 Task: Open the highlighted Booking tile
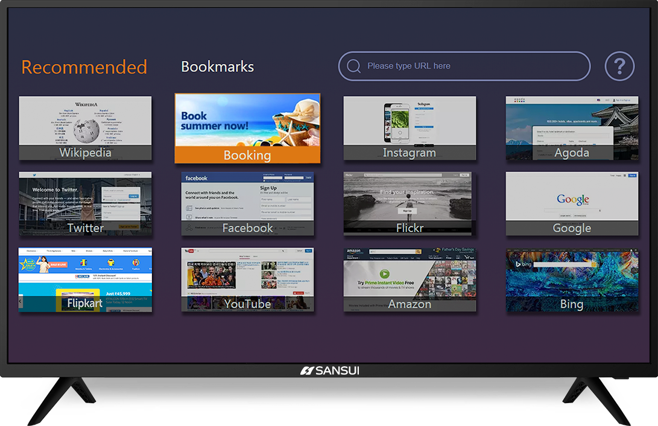click(x=248, y=129)
